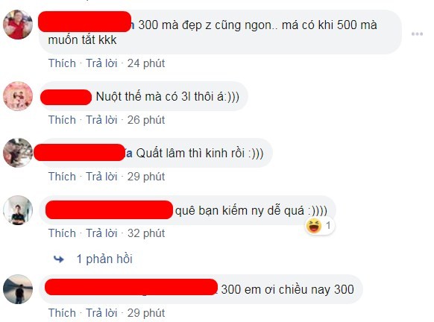
Task: Reply to the comment posted 26 phút ago
Action: point(101,120)
